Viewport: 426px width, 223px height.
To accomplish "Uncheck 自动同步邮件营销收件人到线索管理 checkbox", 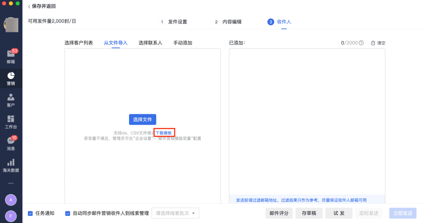I will (x=68, y=213).
